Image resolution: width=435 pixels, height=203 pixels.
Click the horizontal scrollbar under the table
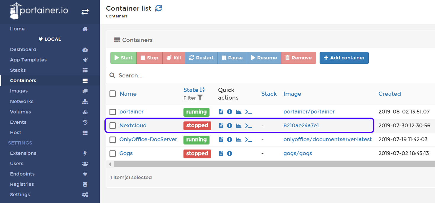[x=266, y=164]
